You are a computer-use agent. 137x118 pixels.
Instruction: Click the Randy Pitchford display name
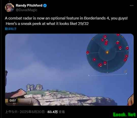(x=29, y=6)
